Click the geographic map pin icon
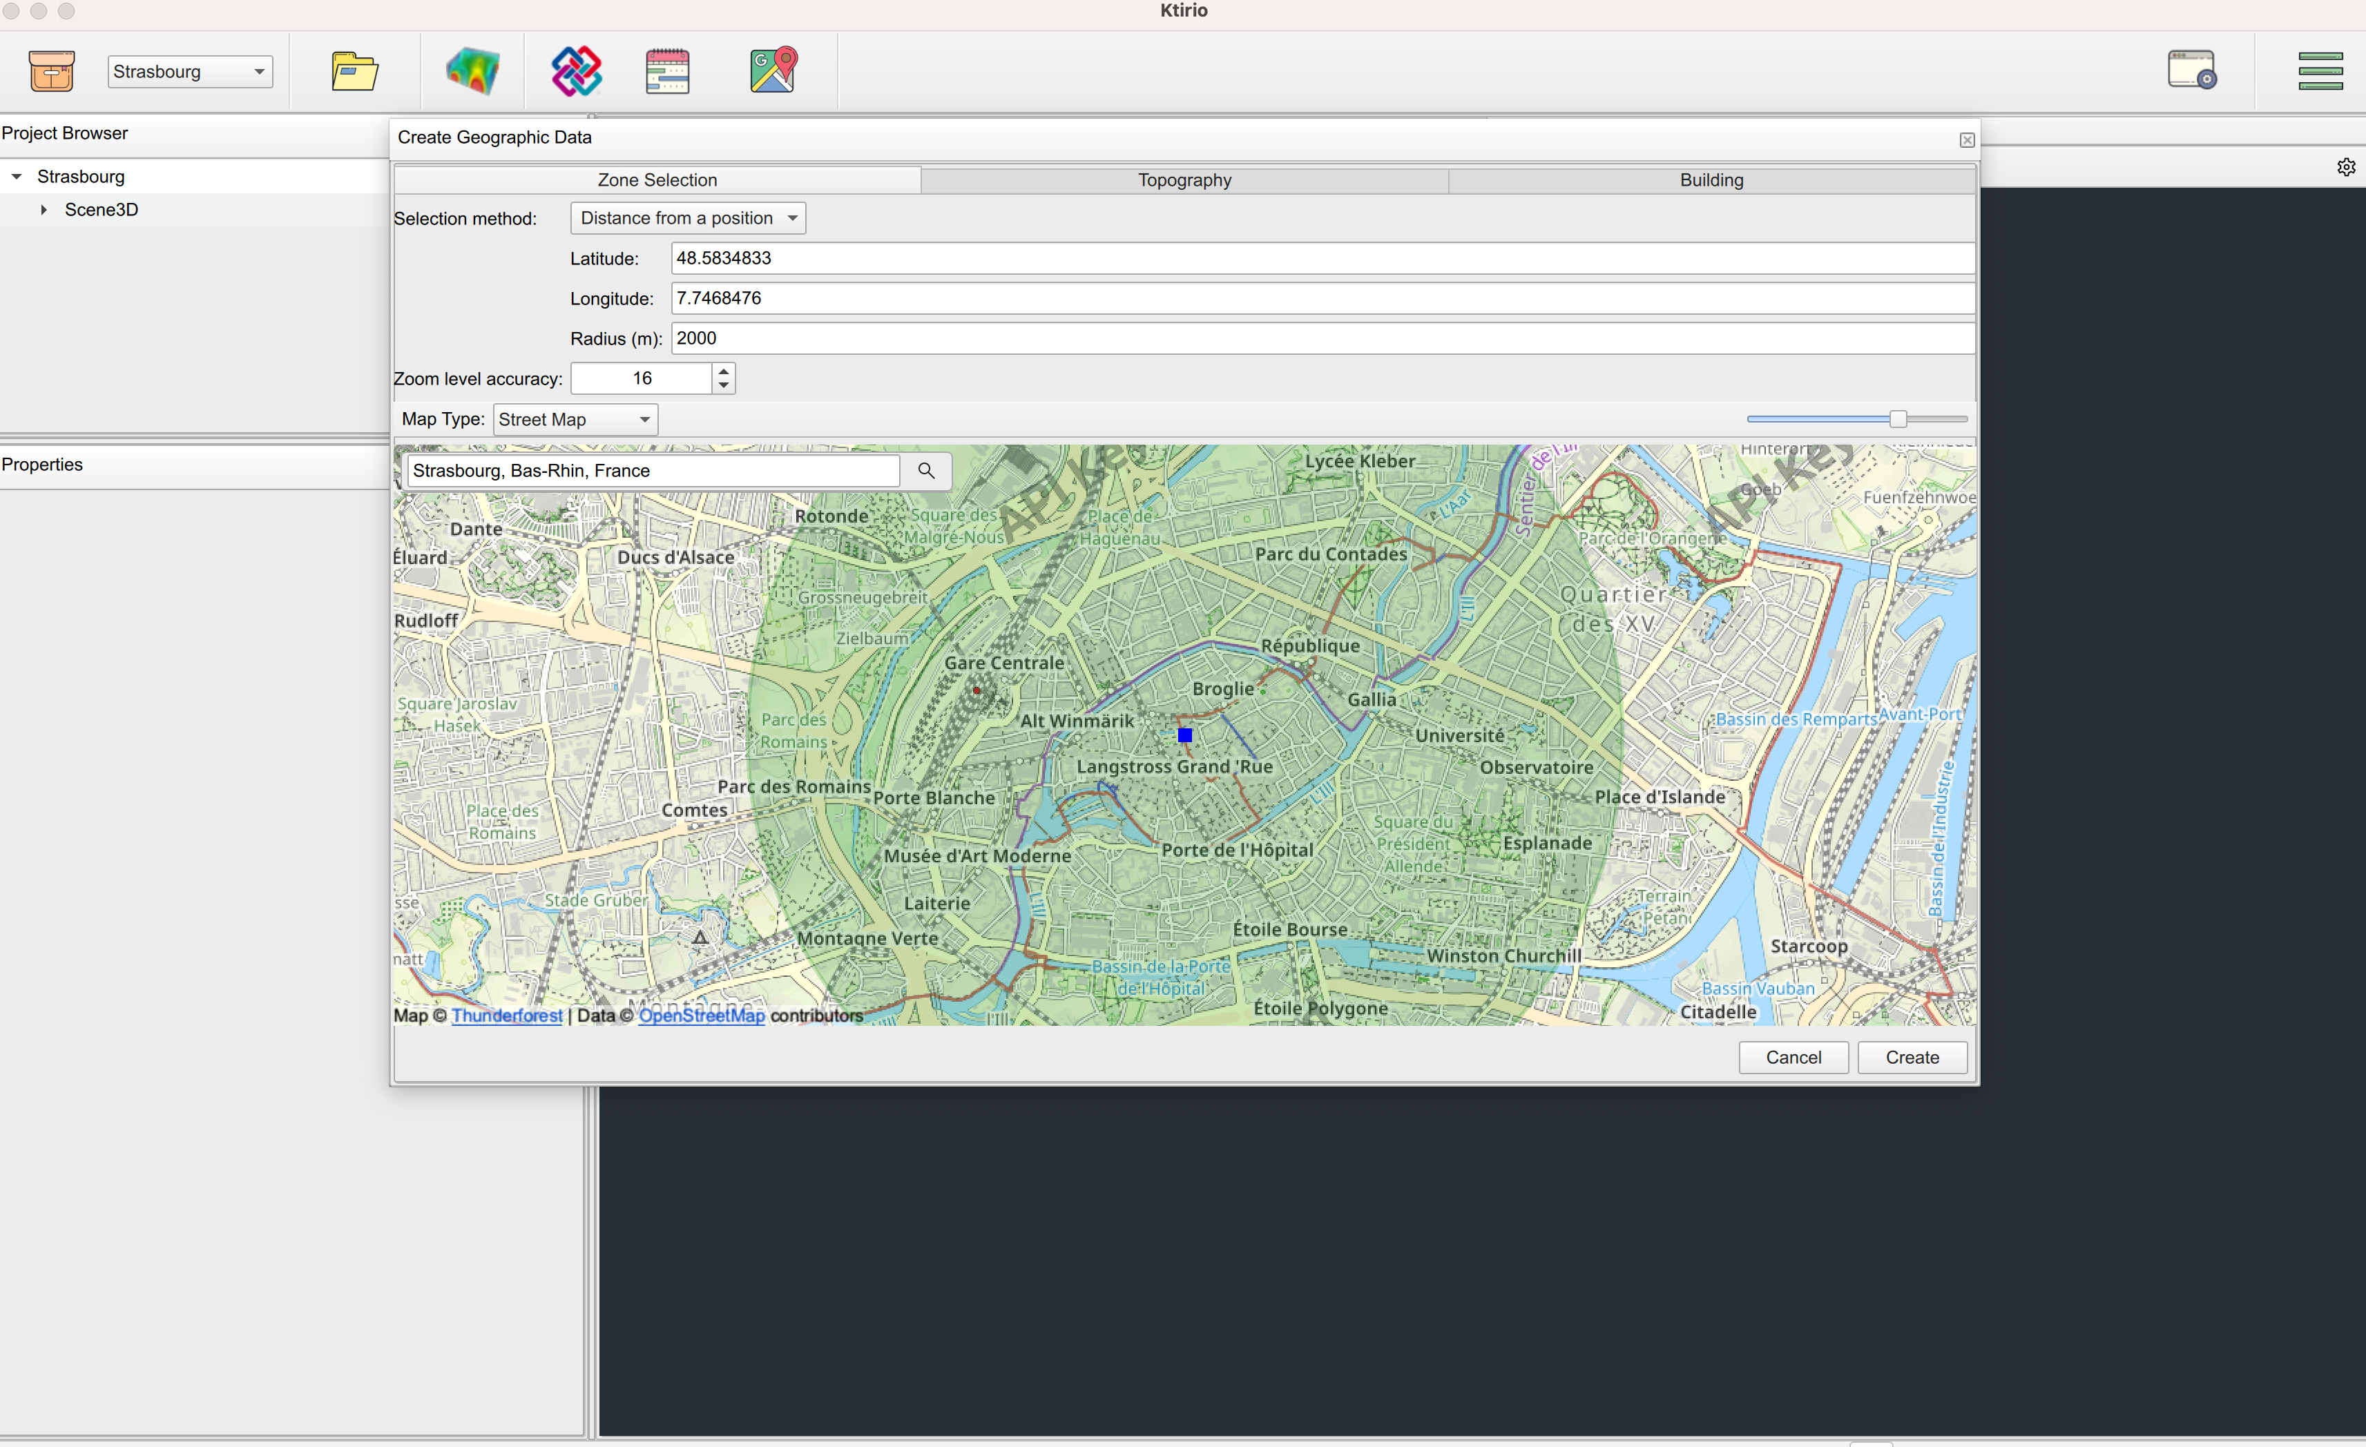Image resolution: width=2366 pixels, height=1447 pixels. 774,70
